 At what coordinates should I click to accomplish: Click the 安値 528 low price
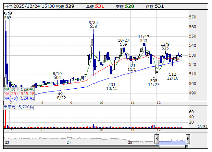[x=125, y=6]
